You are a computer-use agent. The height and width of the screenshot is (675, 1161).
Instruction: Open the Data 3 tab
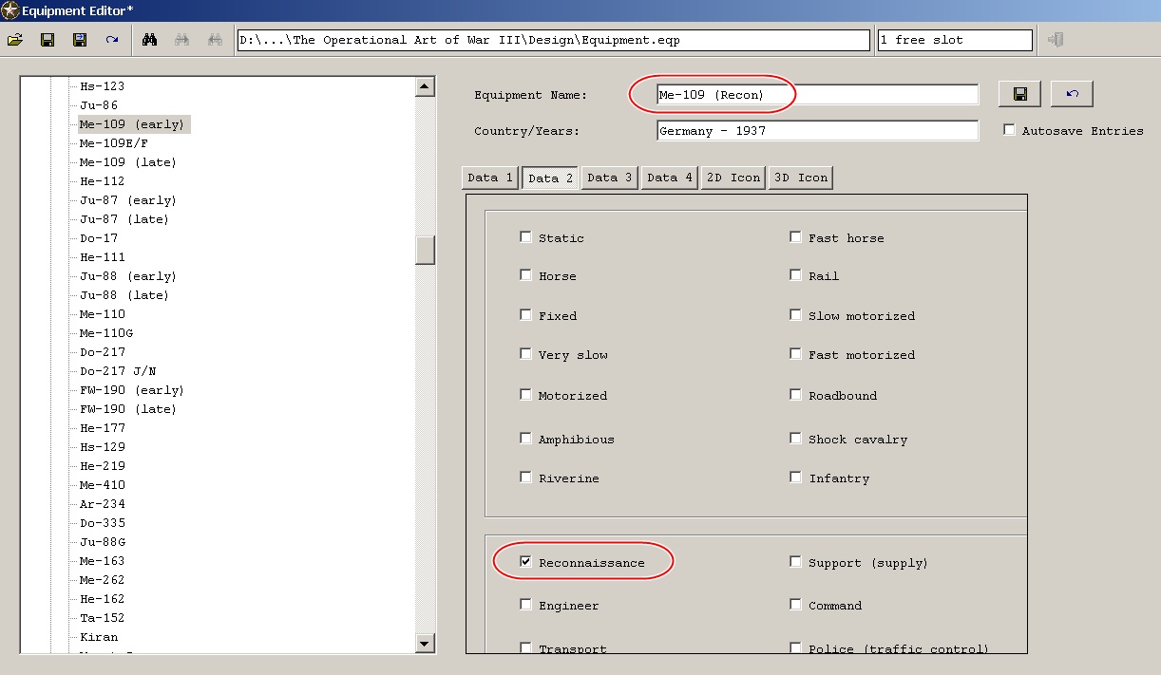tap(610, 178)
